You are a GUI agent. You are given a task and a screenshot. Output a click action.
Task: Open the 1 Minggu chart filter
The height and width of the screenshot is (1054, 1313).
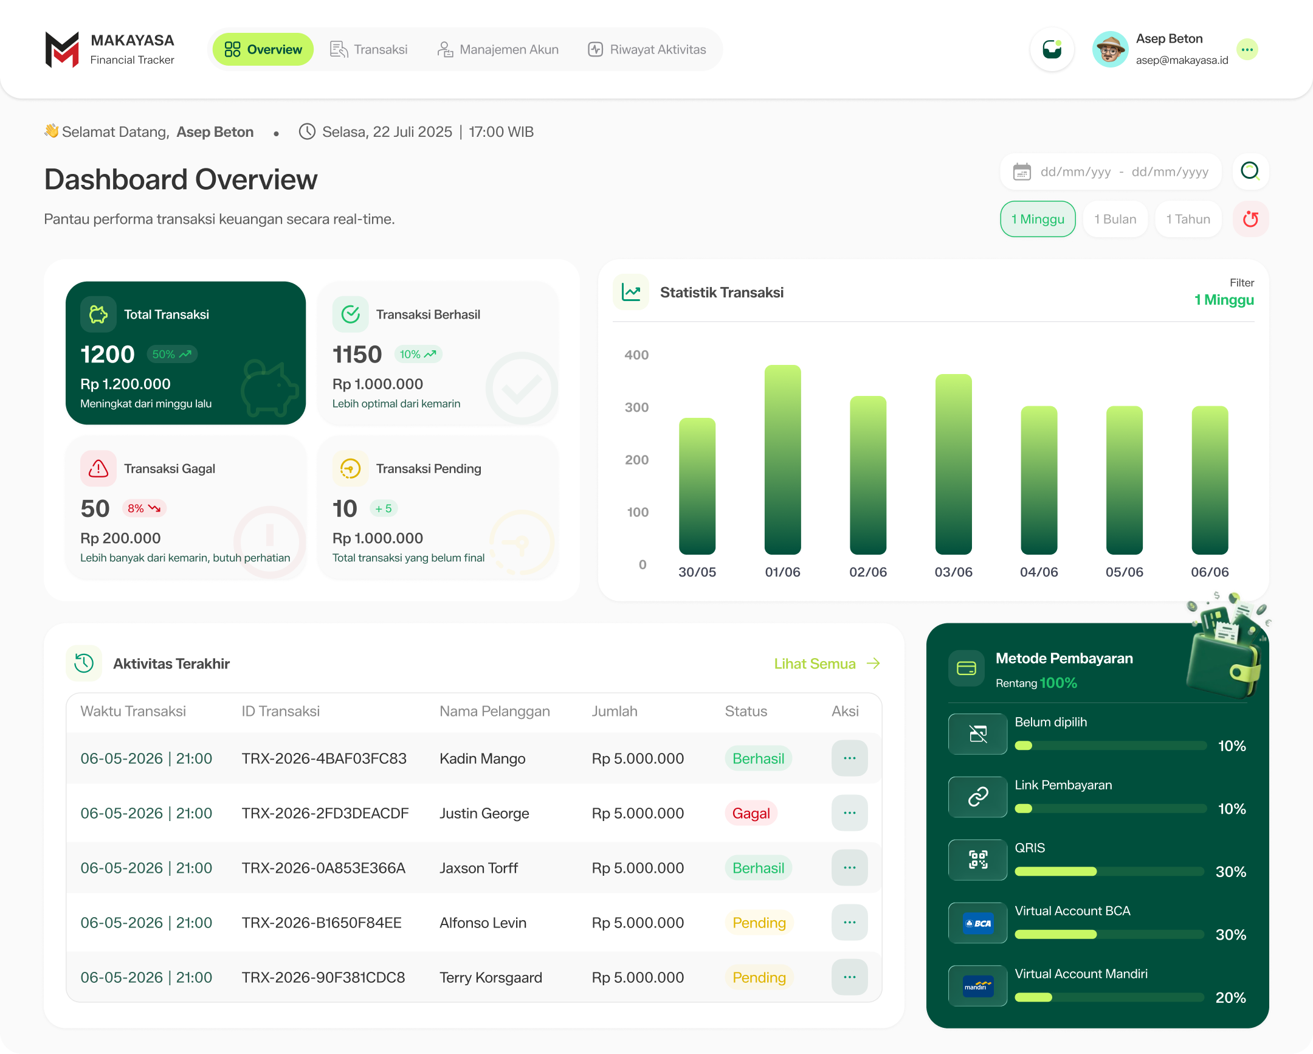[x=1224, y=300]
